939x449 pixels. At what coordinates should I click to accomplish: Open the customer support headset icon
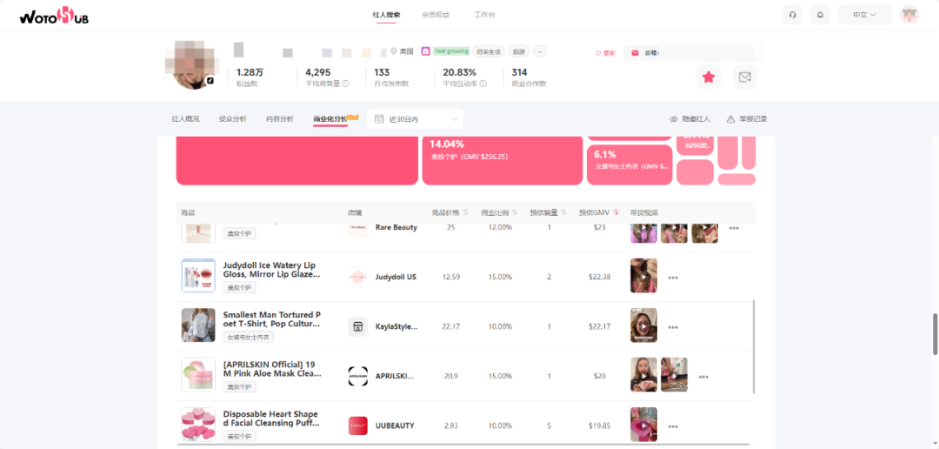coord(792,15)
